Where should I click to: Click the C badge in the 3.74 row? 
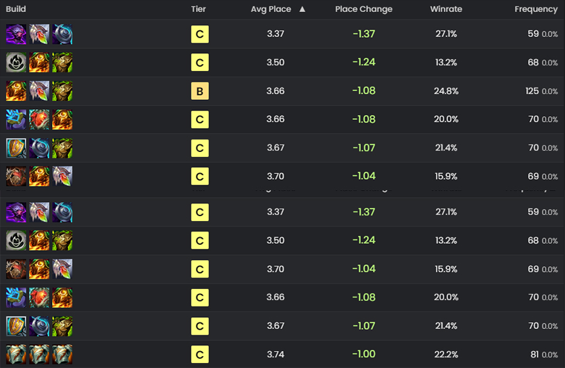click(x=200, y=355)
